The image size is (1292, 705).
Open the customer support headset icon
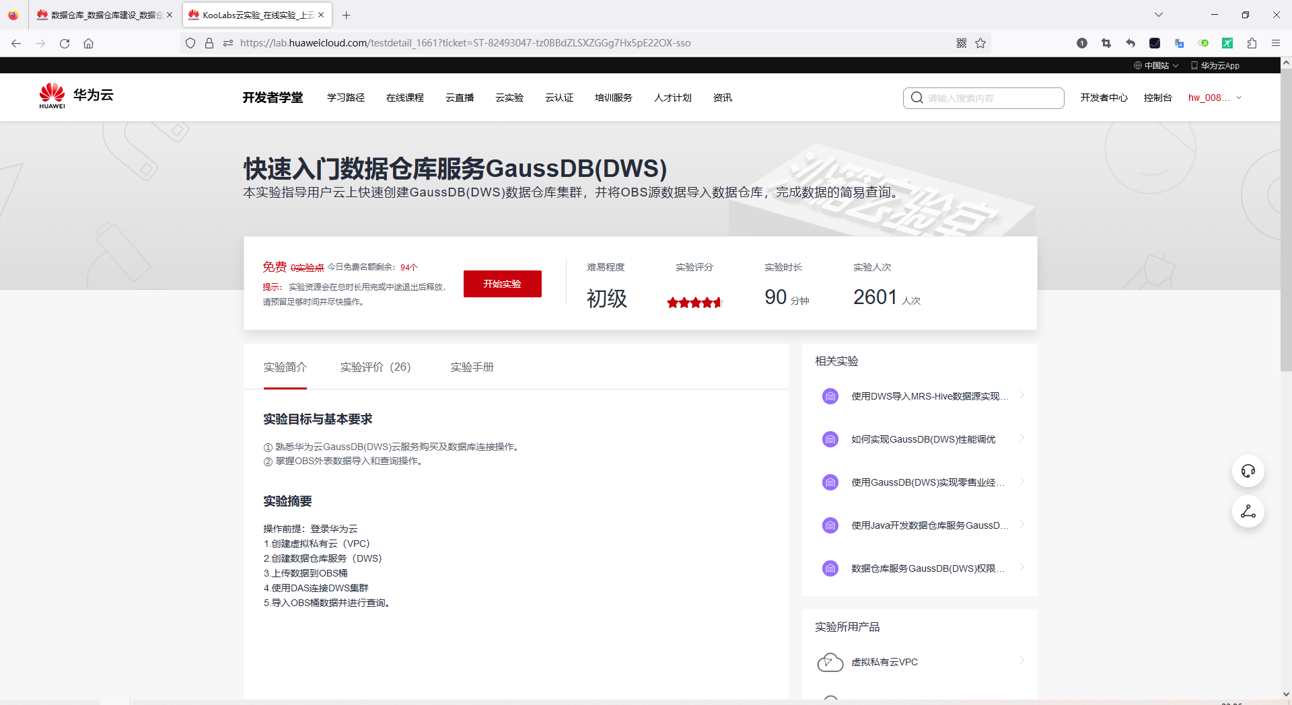[1248, 471]
